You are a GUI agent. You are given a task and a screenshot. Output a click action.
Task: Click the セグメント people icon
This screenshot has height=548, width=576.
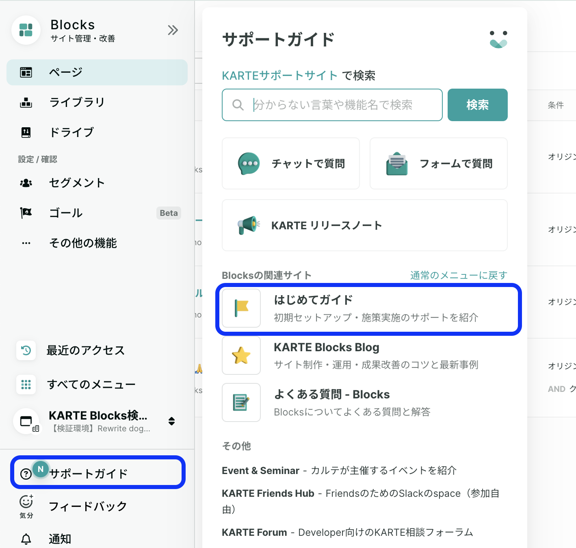26,183
